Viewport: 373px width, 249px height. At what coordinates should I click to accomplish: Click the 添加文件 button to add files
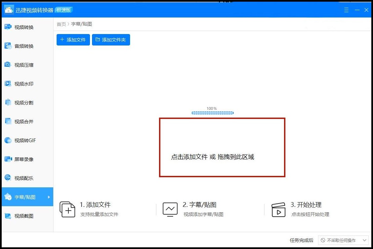(73, 40)
